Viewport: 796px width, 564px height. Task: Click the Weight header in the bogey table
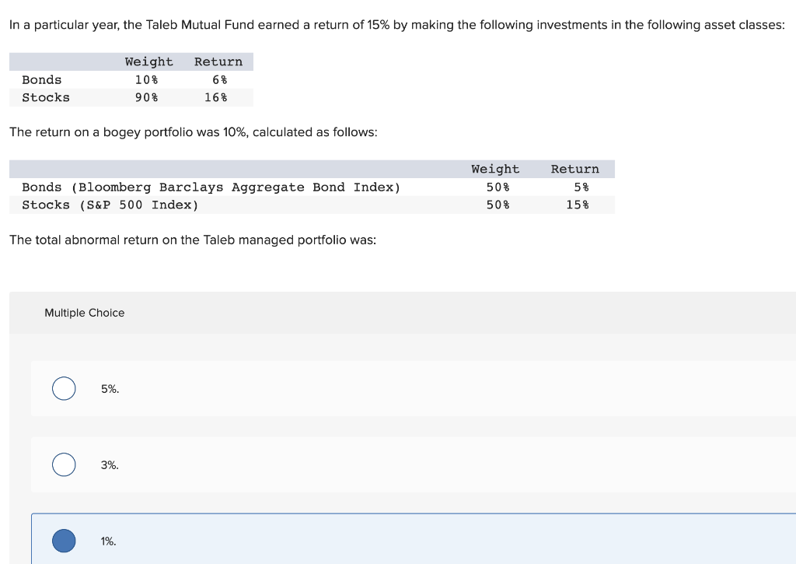click(x=495, y=169)
